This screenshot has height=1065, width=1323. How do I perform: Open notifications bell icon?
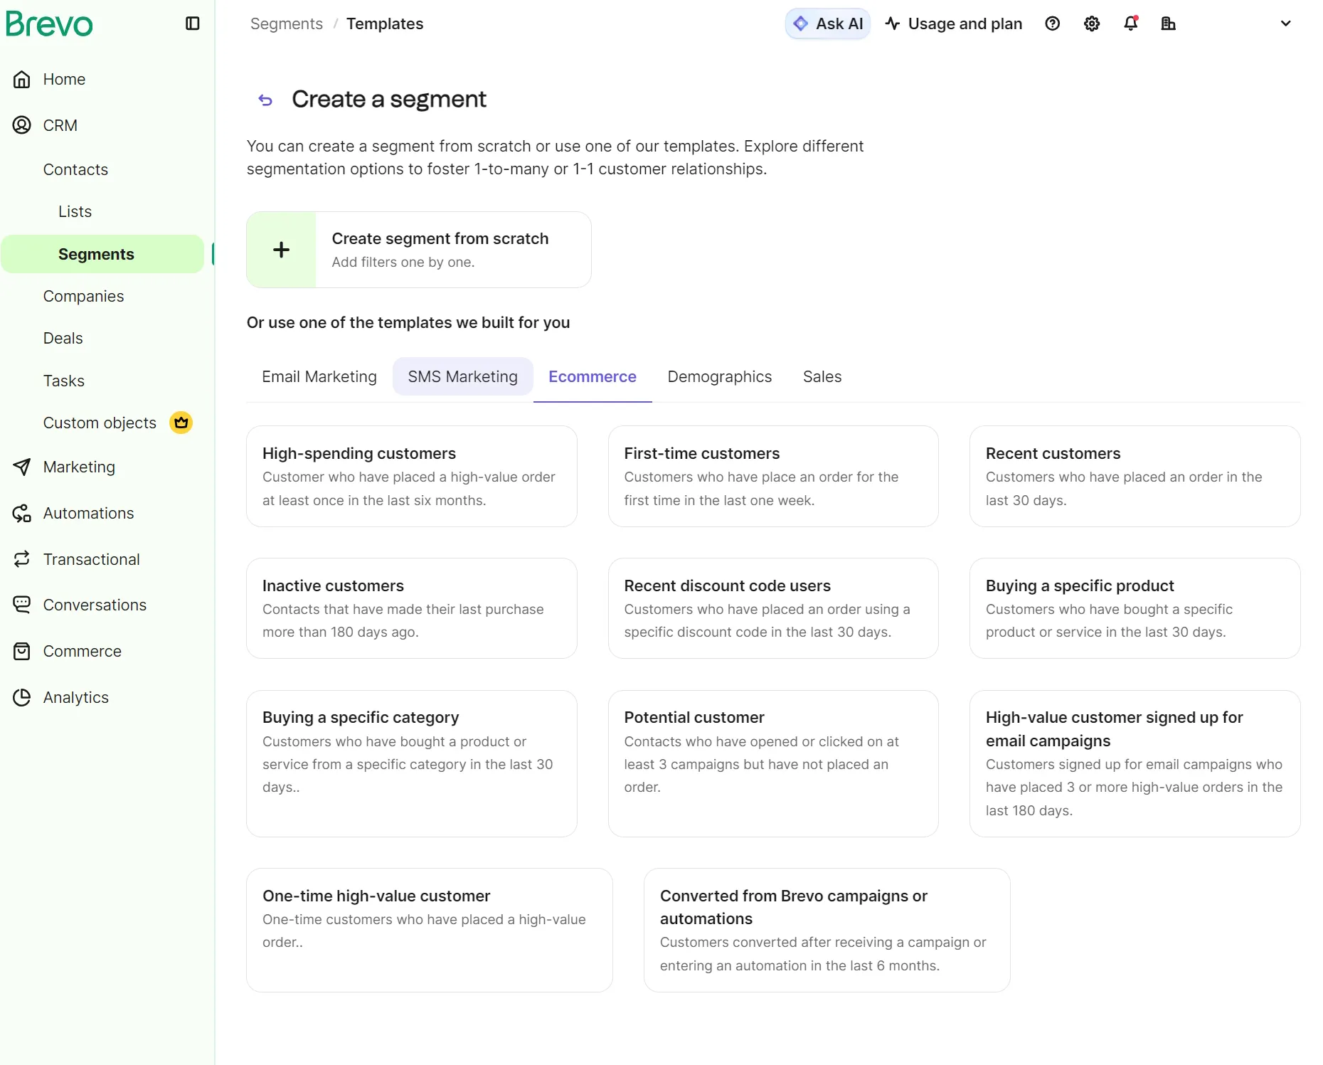(x=1131, y=23)
